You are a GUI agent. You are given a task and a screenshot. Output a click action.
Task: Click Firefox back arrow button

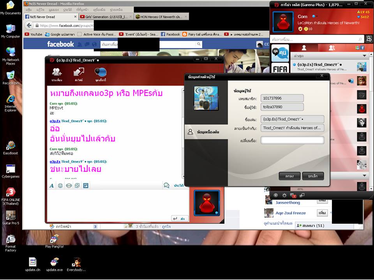point(29,25)
